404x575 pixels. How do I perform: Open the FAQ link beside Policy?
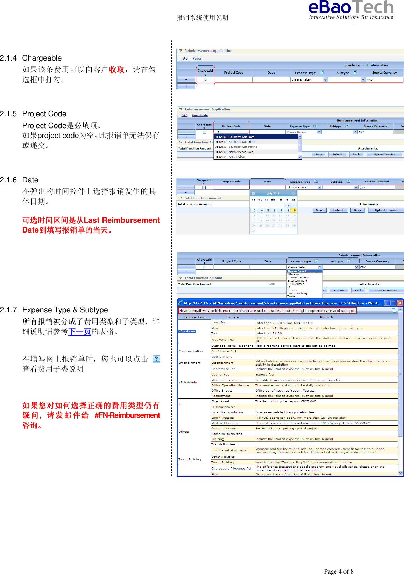(184, 58)
